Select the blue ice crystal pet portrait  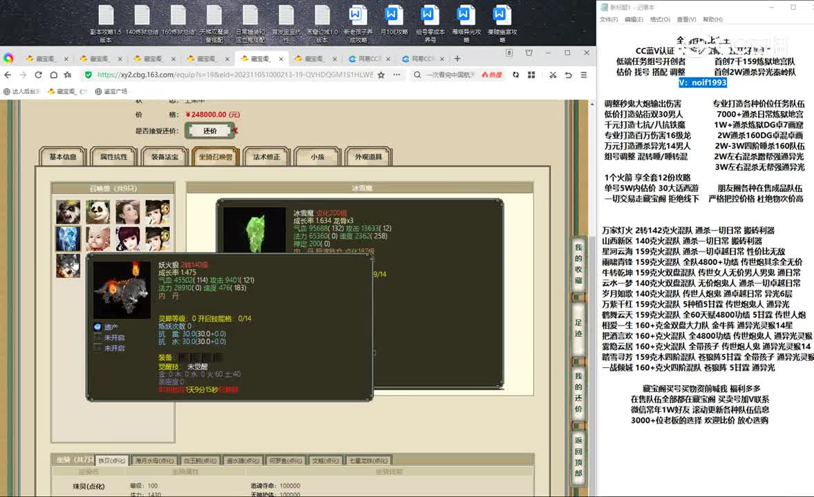[x=68, y=239]
